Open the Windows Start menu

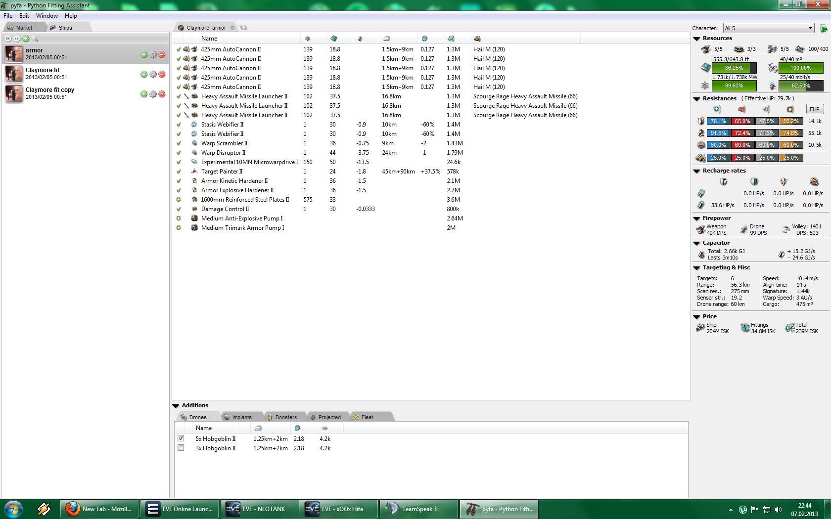(12, 509)
